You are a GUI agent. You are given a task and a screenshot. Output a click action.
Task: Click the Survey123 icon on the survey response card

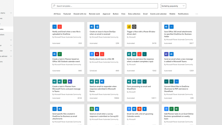tap(92, 109)
